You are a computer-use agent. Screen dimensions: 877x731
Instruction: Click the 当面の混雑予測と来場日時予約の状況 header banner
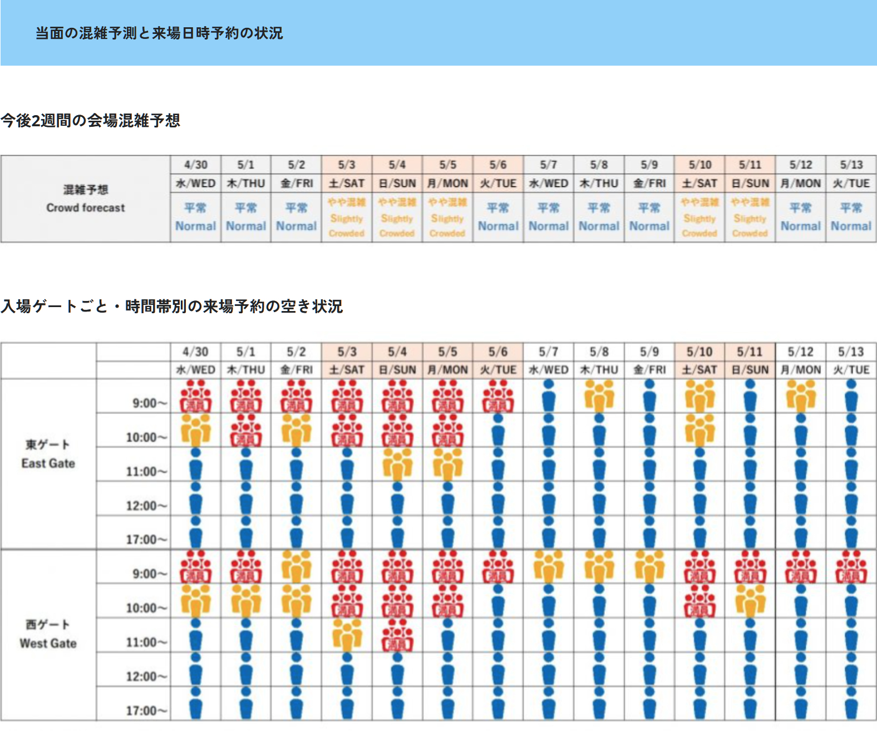(438, 33)
